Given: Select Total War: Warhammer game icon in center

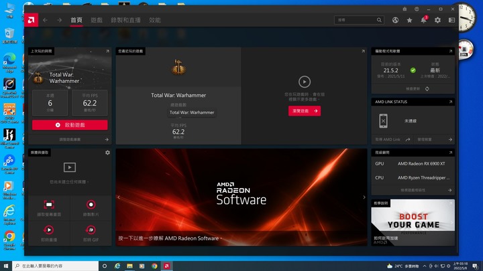Looking at the screenshot, I should 178,68.
